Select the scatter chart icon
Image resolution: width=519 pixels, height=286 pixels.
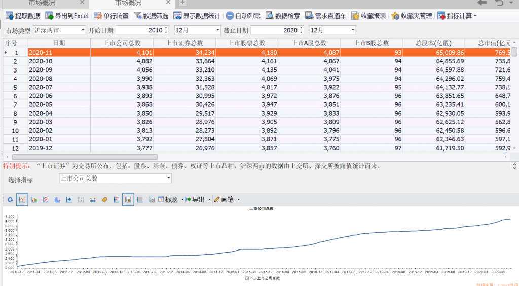(46, 200)
